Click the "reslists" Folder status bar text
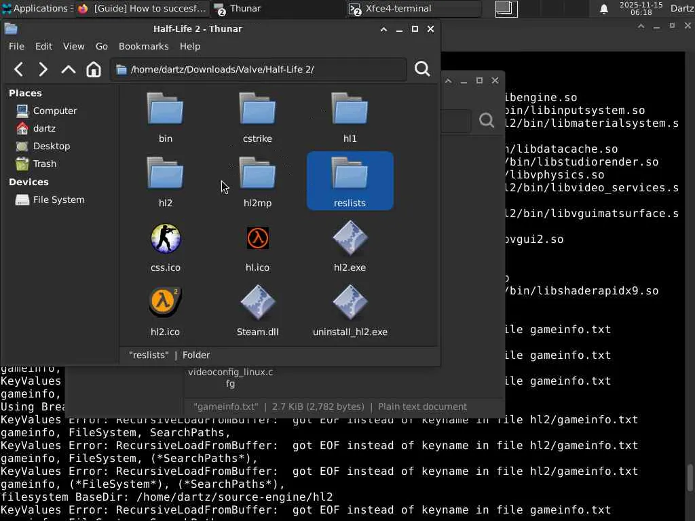Image resolution: width=695 pixels, height=521 pixels. click(169, 355)
